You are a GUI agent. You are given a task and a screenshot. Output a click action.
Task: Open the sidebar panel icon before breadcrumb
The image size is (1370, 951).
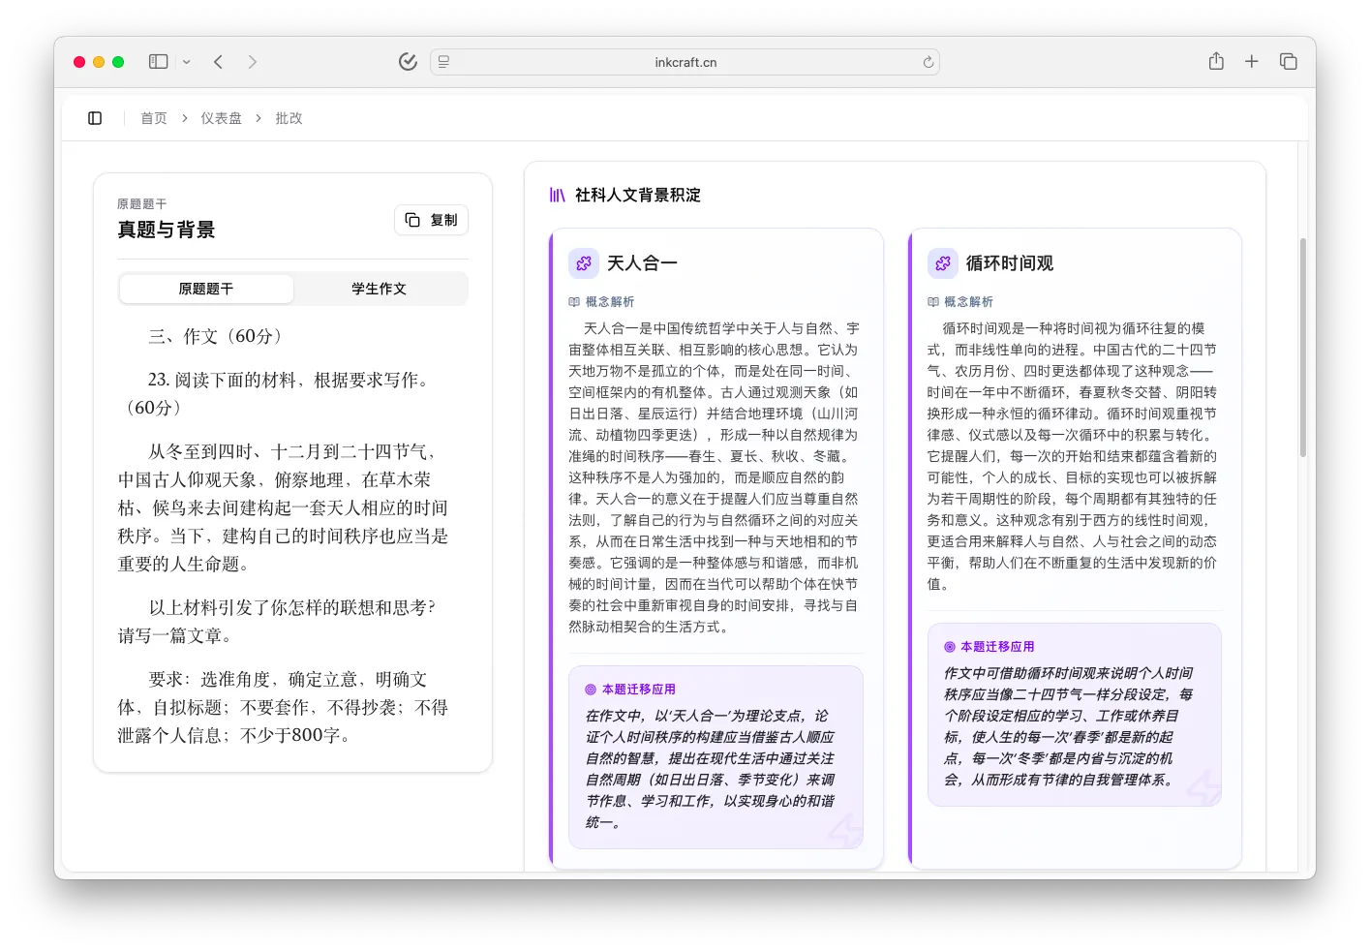94,117
